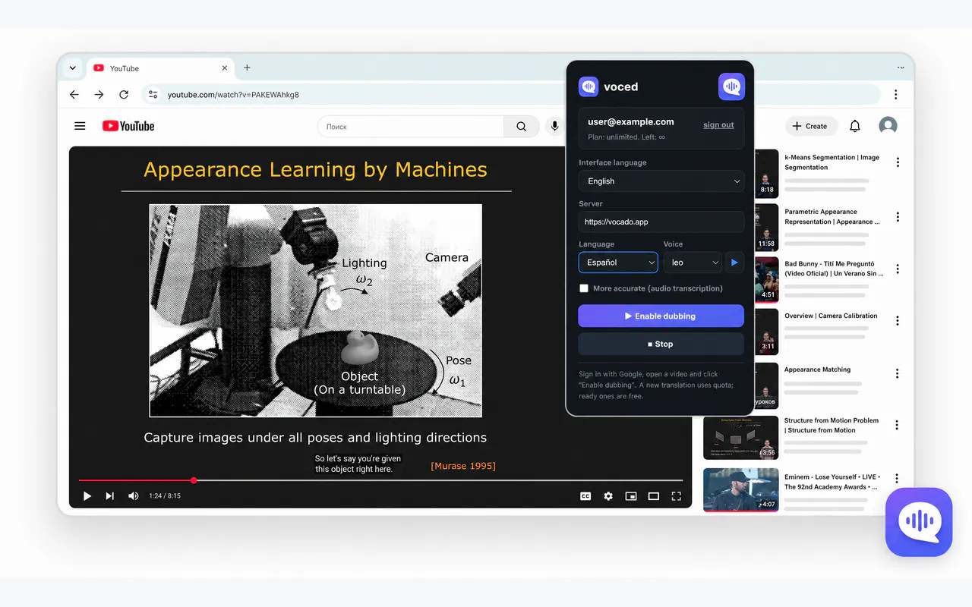Click the video progress bar
The width and height of the screenshot is (972, 607).
click(x=380, y=480)
